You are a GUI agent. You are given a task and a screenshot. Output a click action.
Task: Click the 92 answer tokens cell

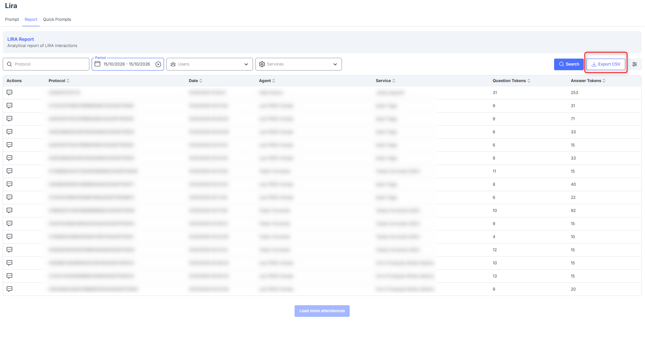[x=573, y=210]
